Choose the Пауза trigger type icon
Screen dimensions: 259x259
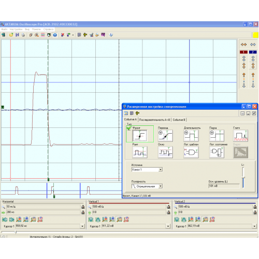217,136
